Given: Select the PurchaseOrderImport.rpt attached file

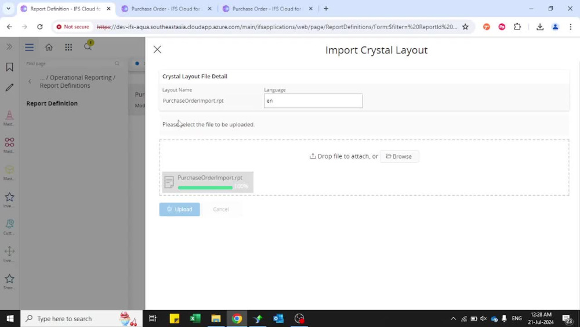Looking at the screenshot, I should (x=208, y=182).
